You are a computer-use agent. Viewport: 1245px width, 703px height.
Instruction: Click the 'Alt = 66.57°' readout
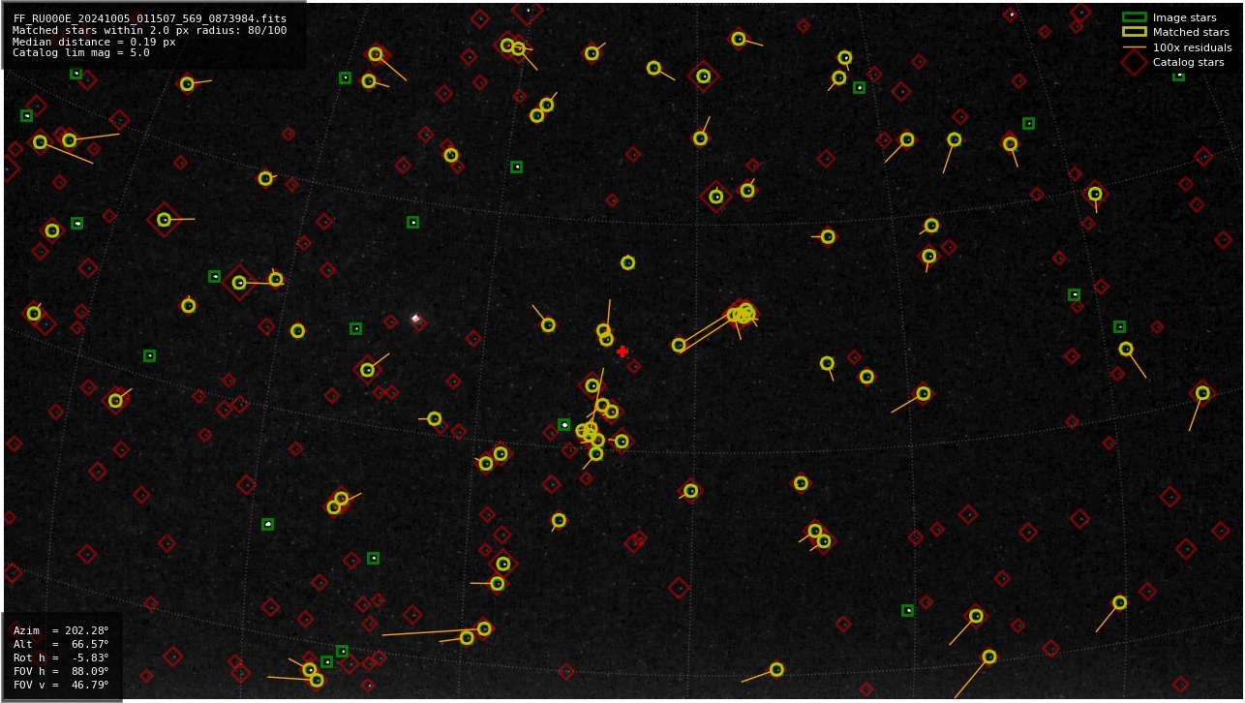(61, 644)
